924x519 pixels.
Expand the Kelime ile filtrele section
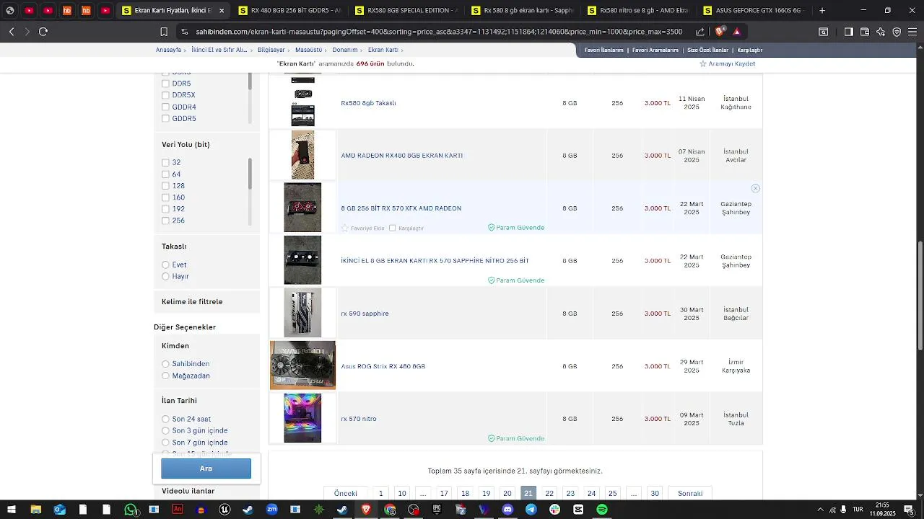(x=206, y=301)
